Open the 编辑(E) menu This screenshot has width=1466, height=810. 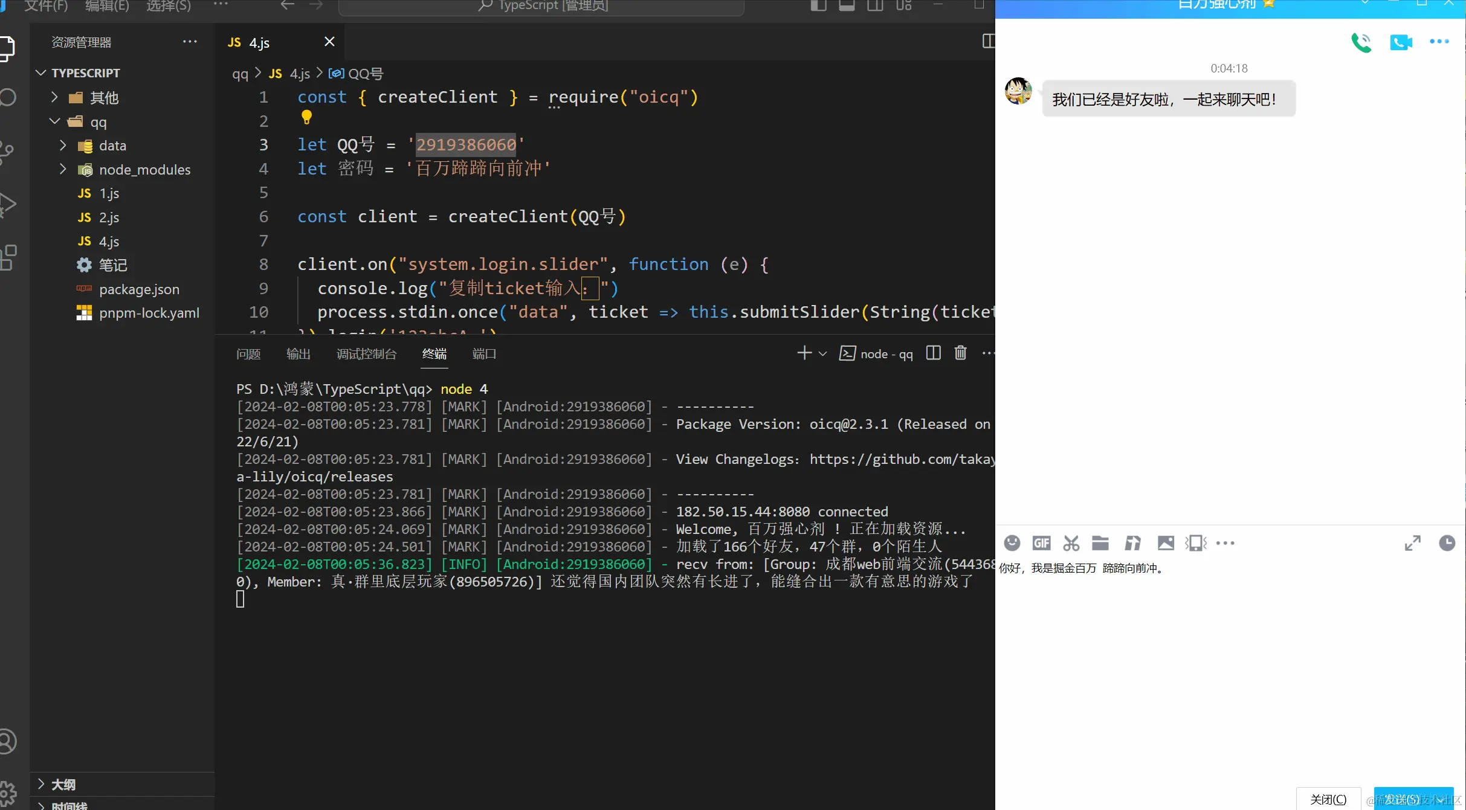click(107, 6)
